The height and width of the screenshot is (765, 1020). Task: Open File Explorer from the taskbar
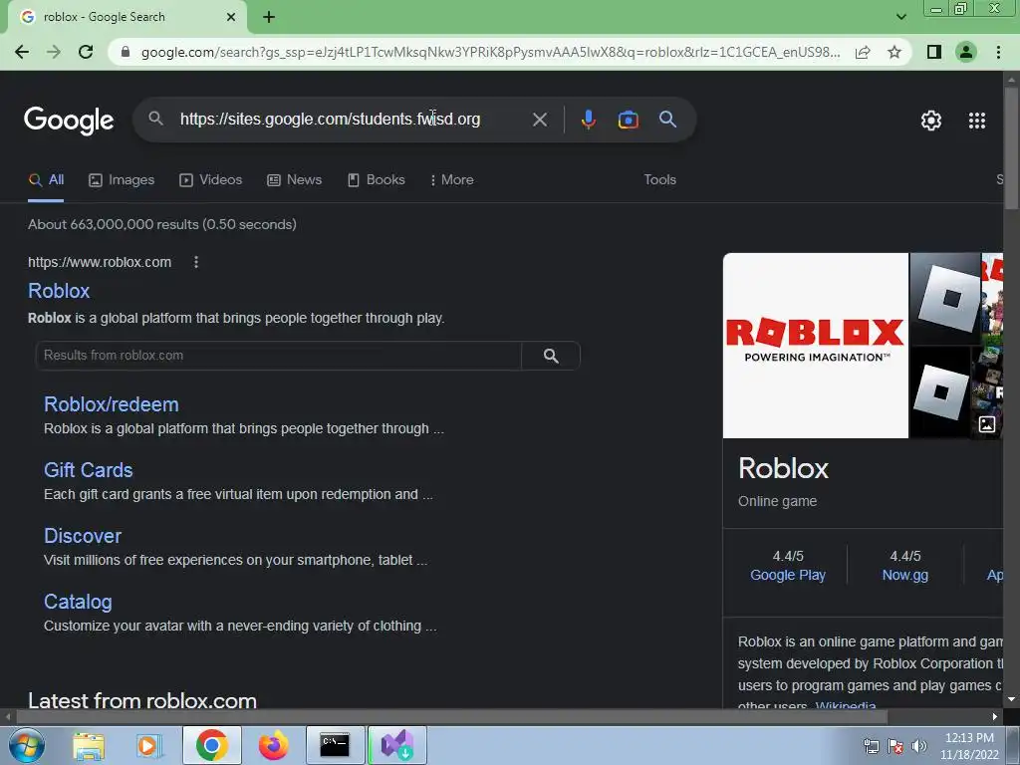click(x=89, y=745)
